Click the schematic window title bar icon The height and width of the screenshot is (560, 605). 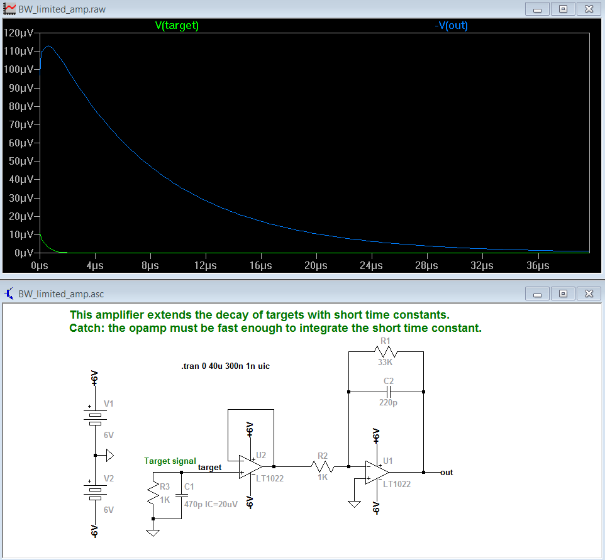coord(9,294)
